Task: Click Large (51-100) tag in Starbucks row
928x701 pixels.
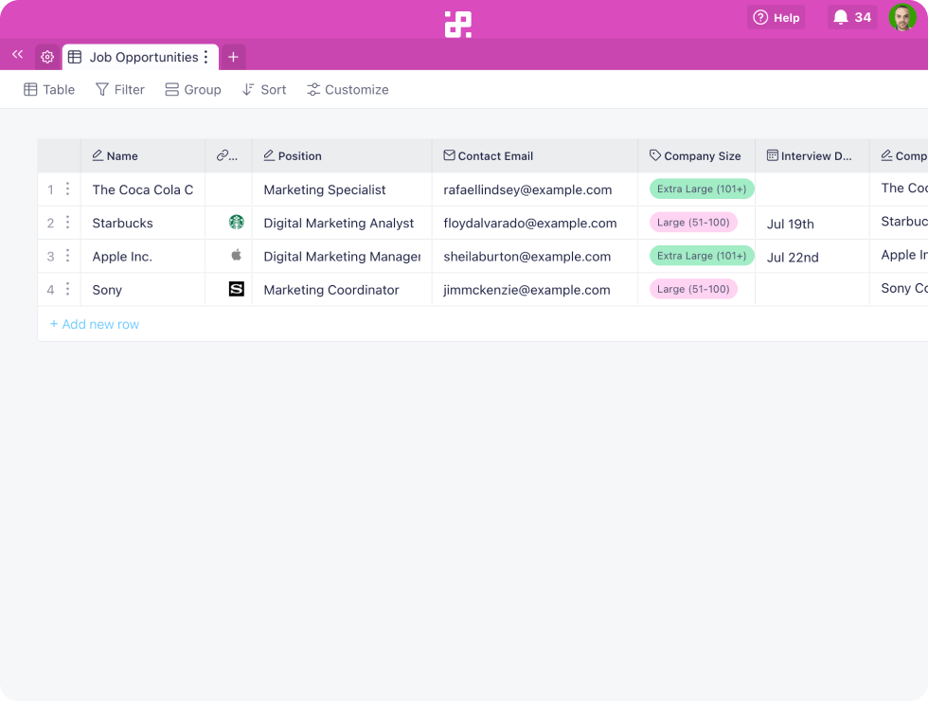Action: pos(693,222)
